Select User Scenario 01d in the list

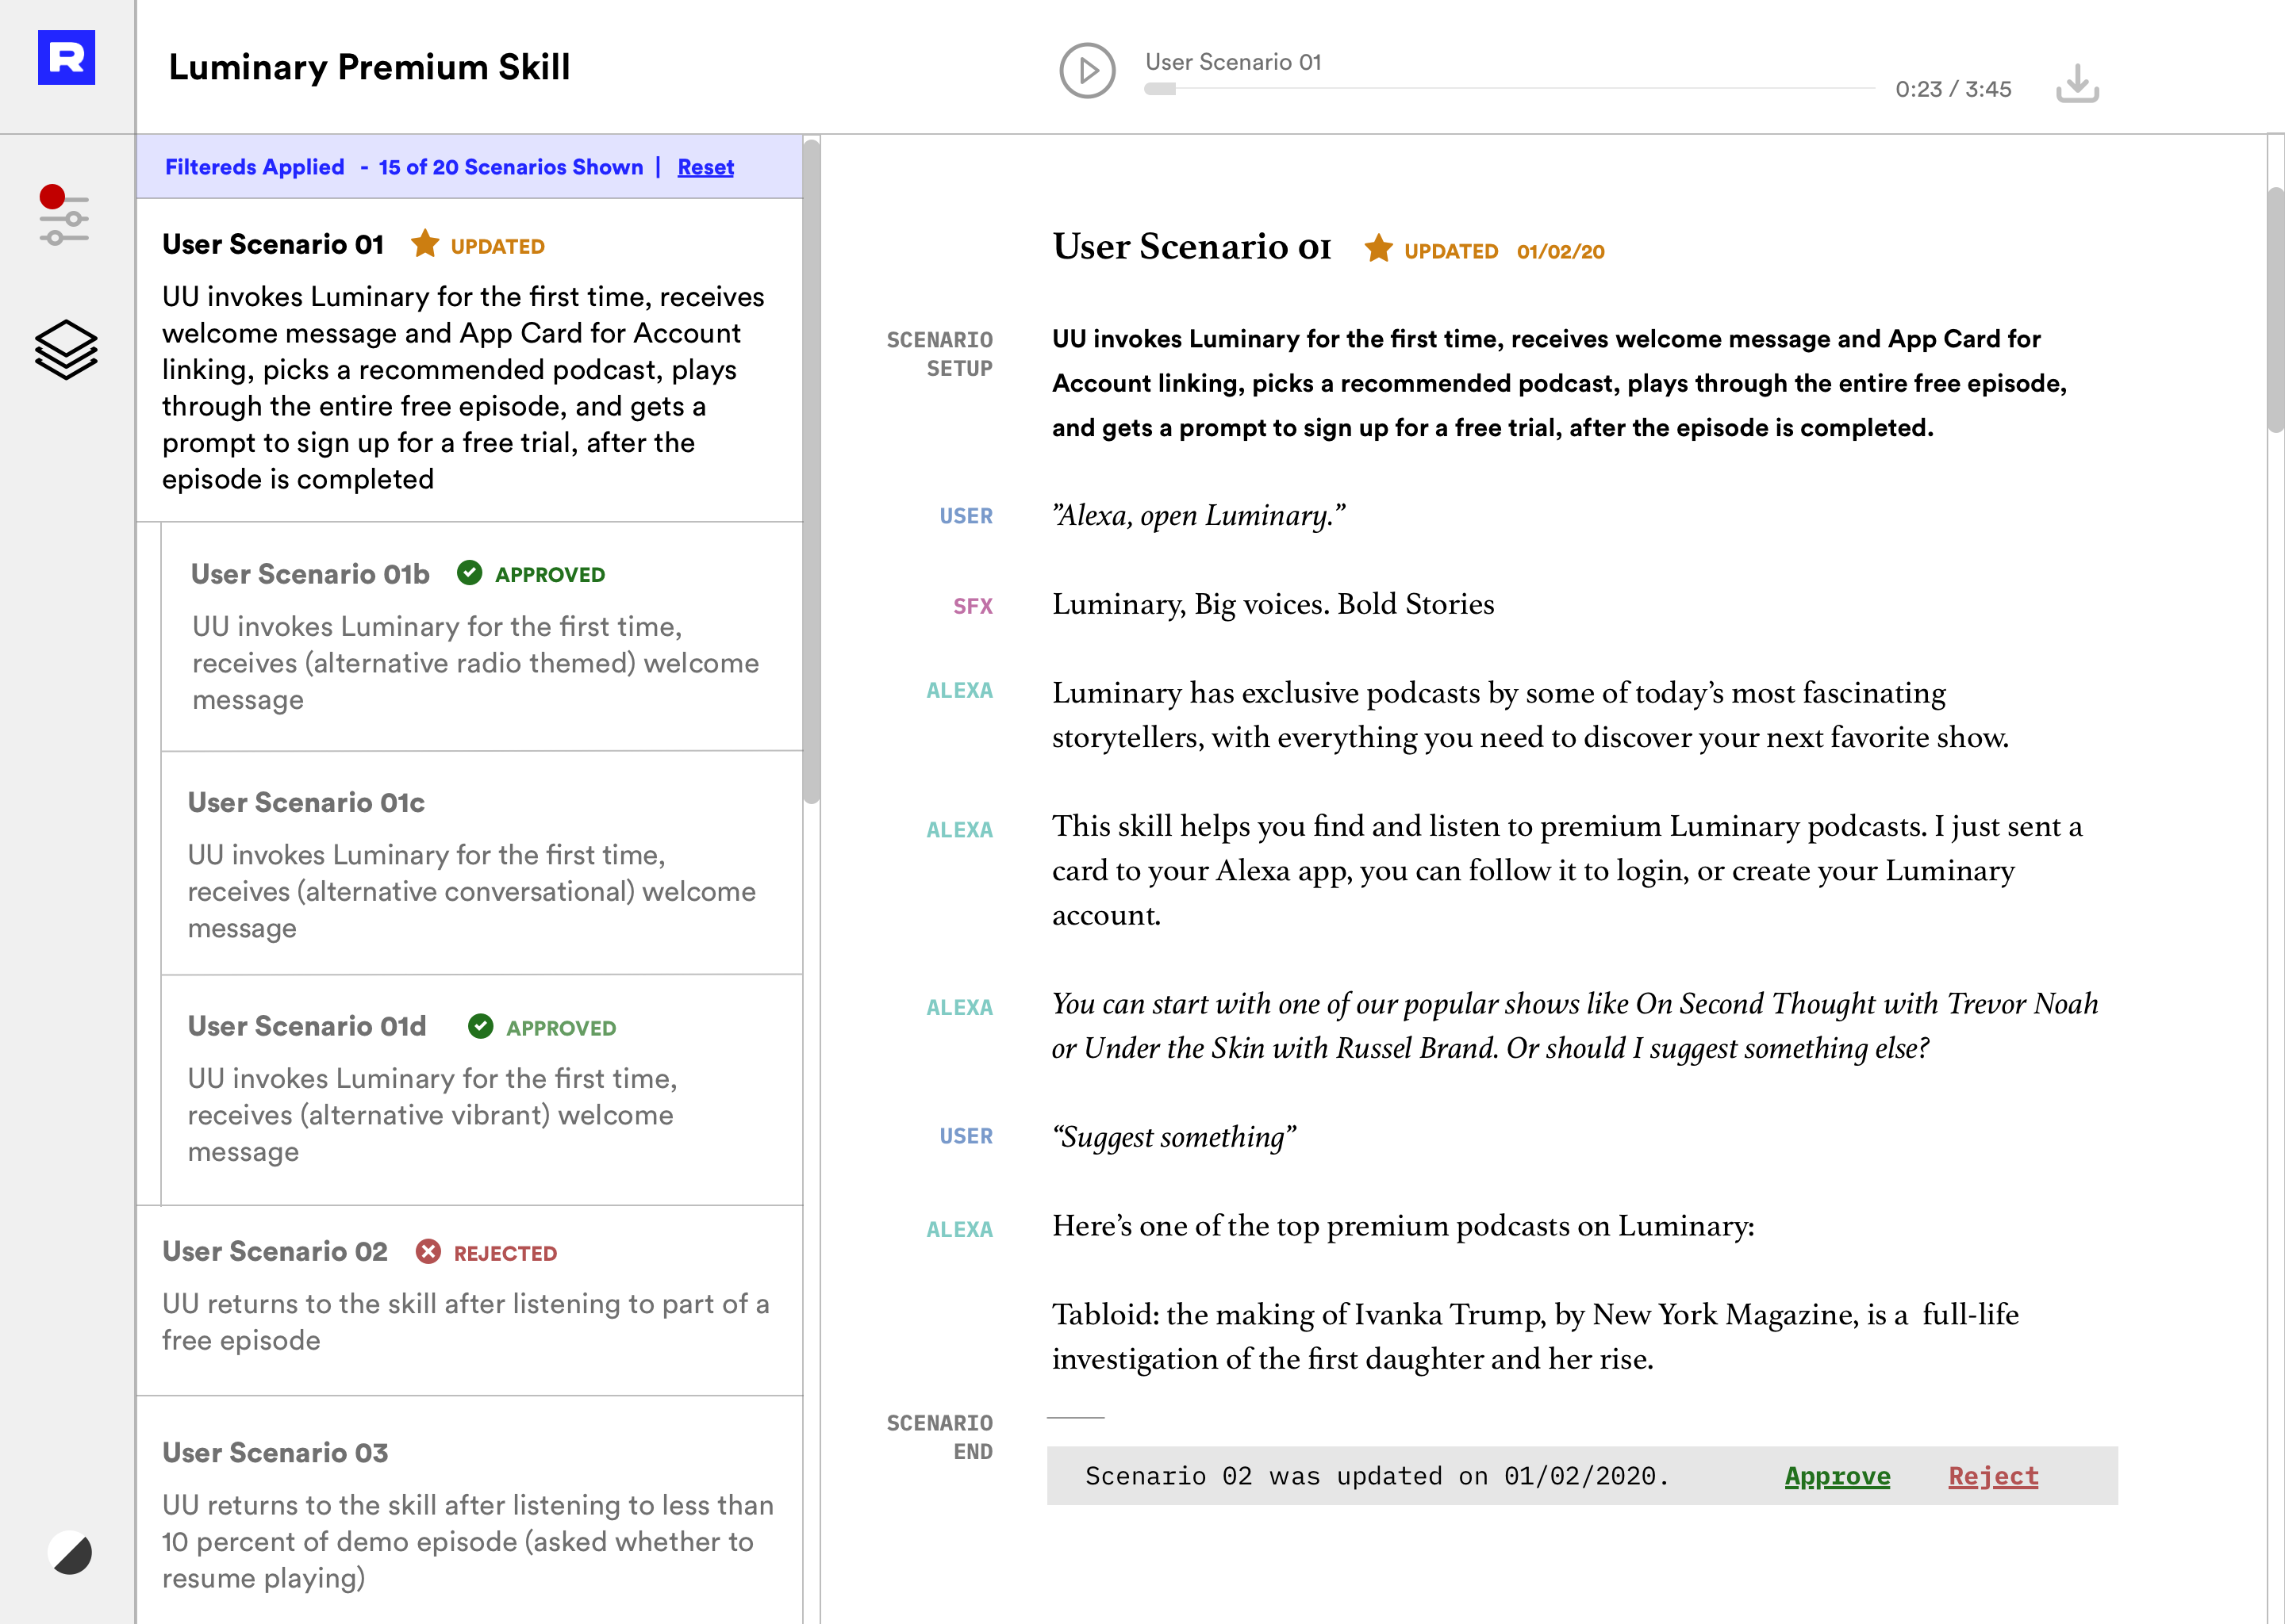coord(482,1090)
